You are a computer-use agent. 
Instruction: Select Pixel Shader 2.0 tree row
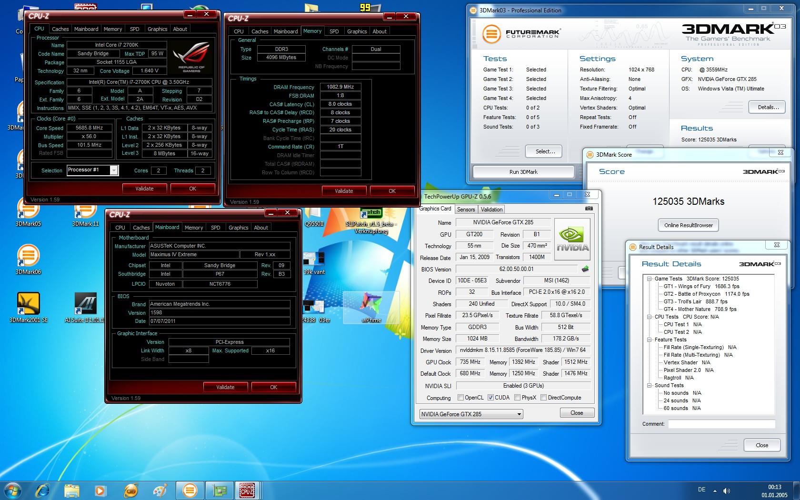tap(689, 370)
